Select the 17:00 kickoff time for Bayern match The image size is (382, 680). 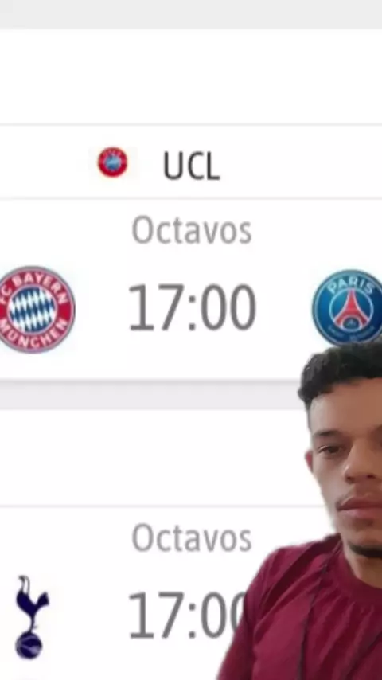192,307
